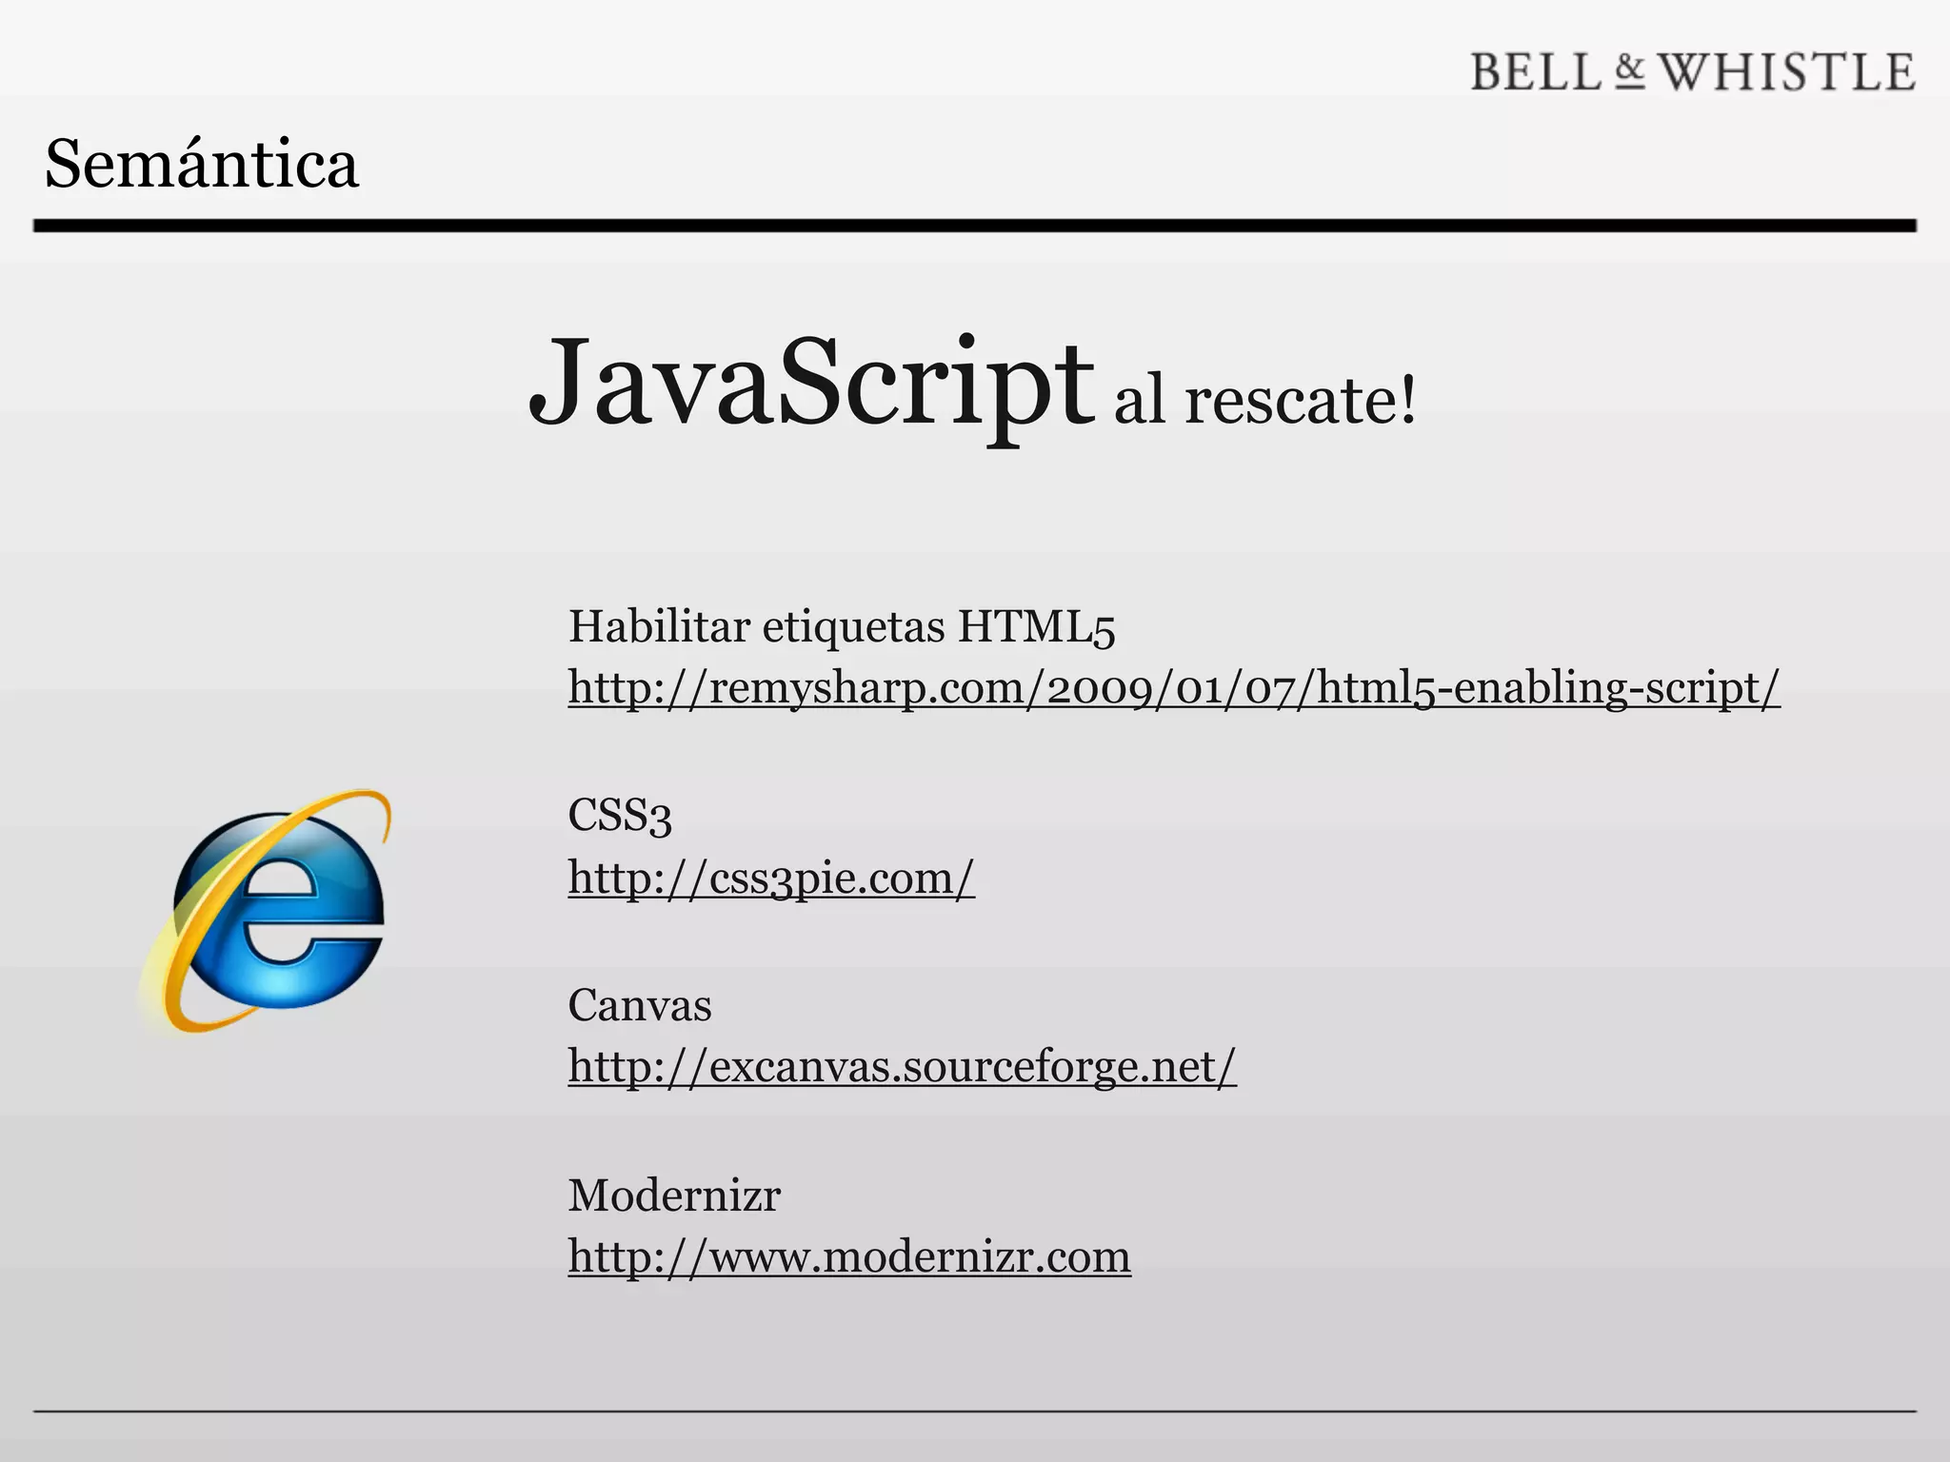Select the Modernizr label
Viewport: 1950px width, 1462px height.
coord(674,1195)
